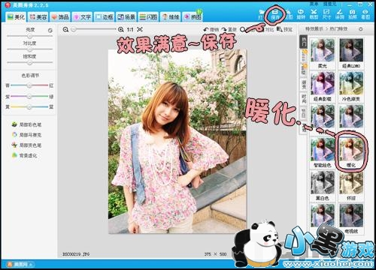Open the 尺寸 (Size) tool
The width and height of the screenshot is (376, 270).
[x=326, y=14]
